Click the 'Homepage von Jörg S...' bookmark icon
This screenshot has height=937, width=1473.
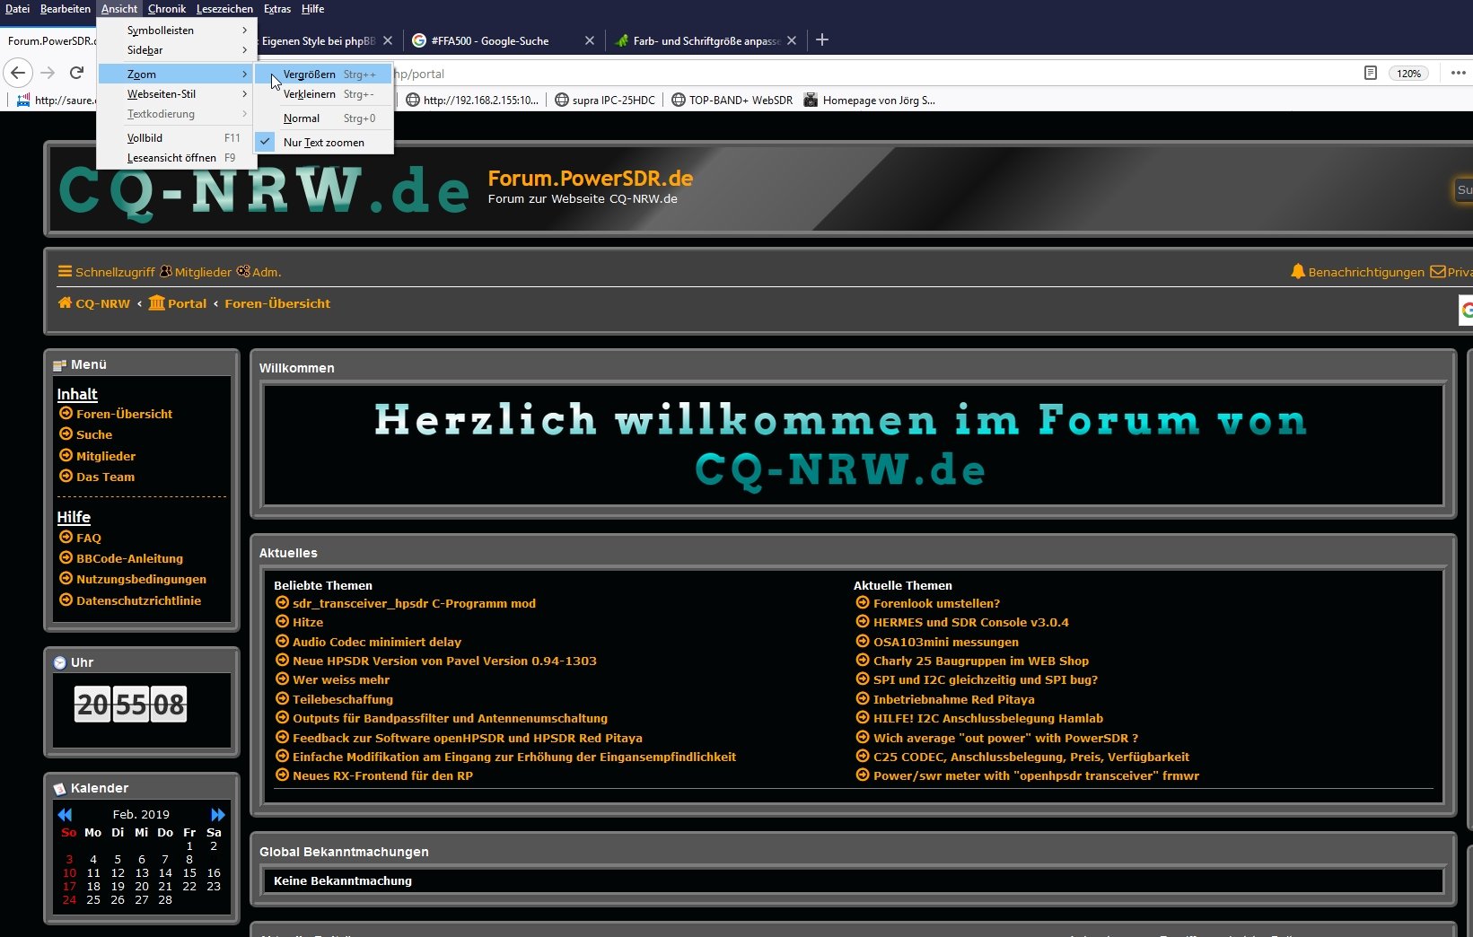pos(811,100)
